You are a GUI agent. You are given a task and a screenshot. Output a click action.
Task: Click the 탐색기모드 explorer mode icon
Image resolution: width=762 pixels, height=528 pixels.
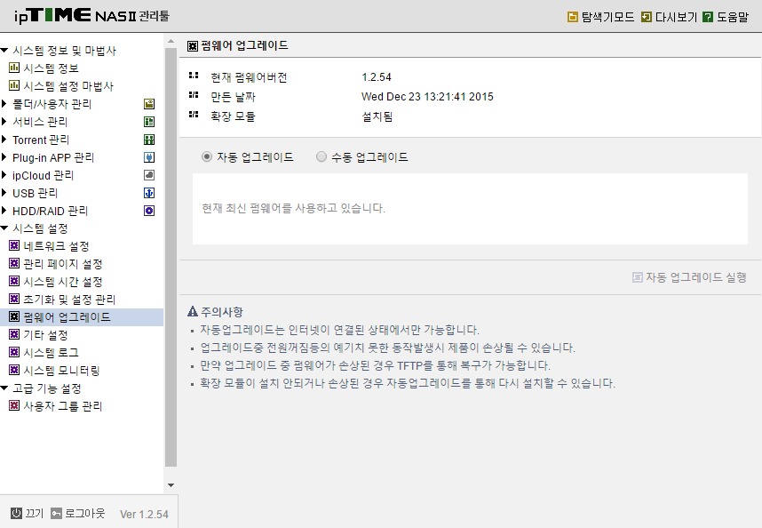(x=573, y=17)
